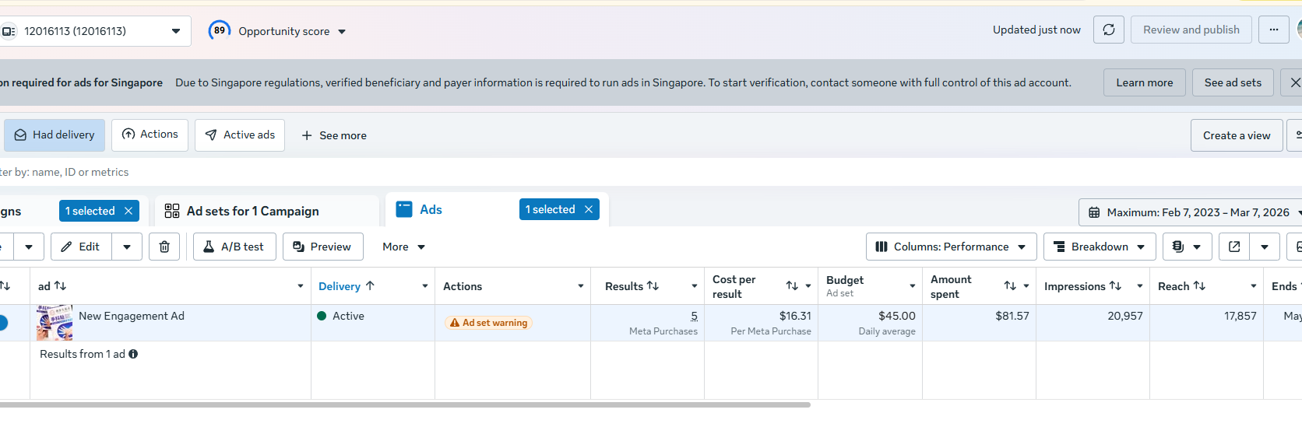Click the refresh data icon button
Viewport: 1302px width, 434px height.
1109,30
